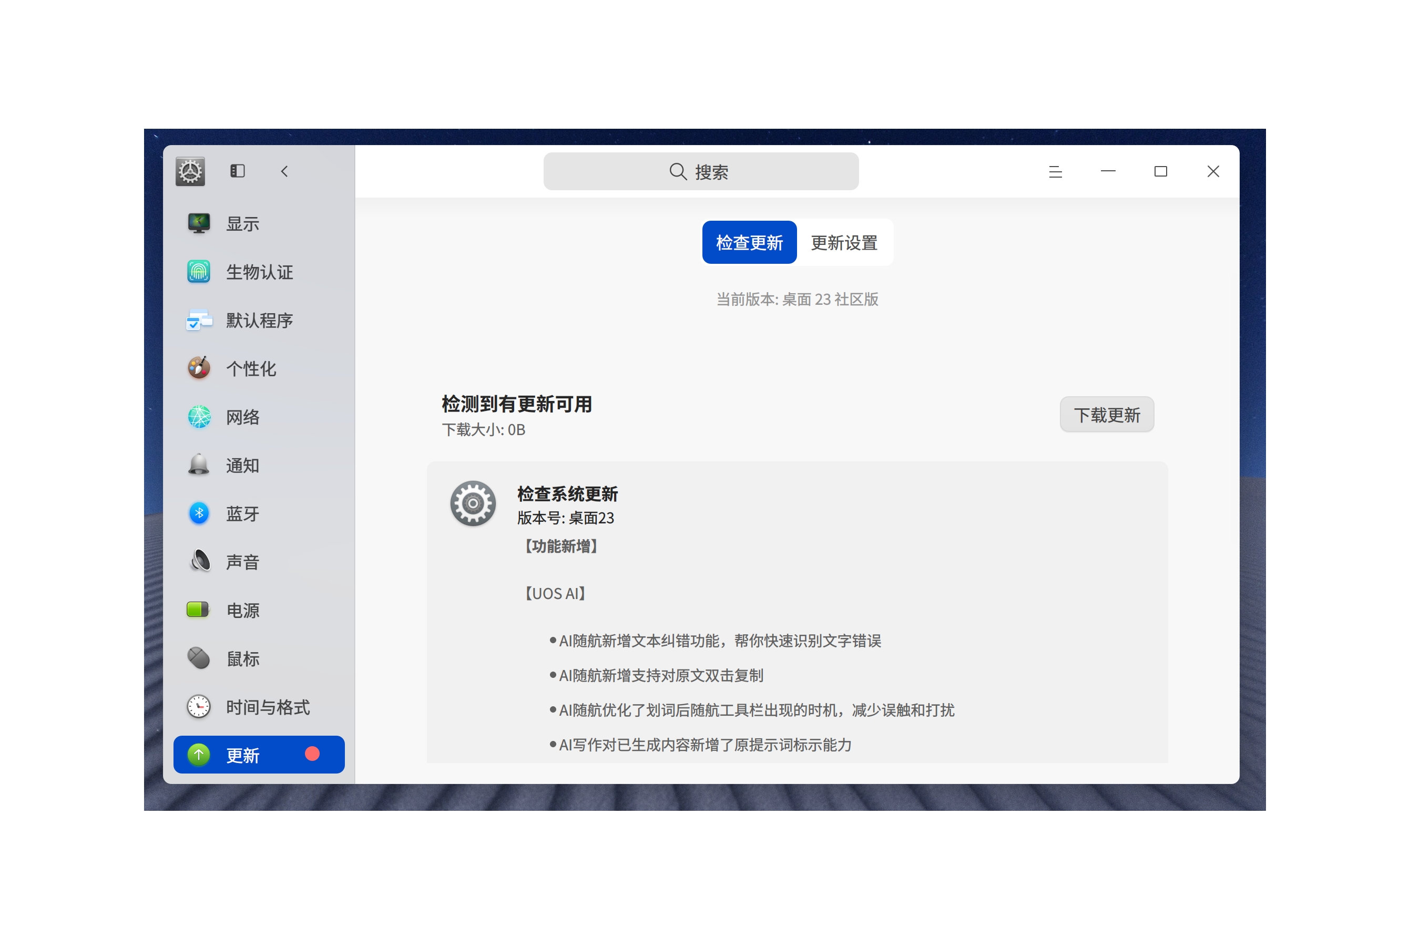Image resolution: width=1409 pixels, height=938 pixels.
Task: Click the text 版本号: 桌面23
Action: pyautogui.click(x=565, y=518)
